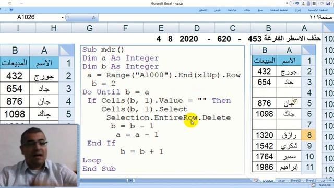Click the number 2020 in the title row
This screenshot has width=334, height=188.
pos(189,39)
